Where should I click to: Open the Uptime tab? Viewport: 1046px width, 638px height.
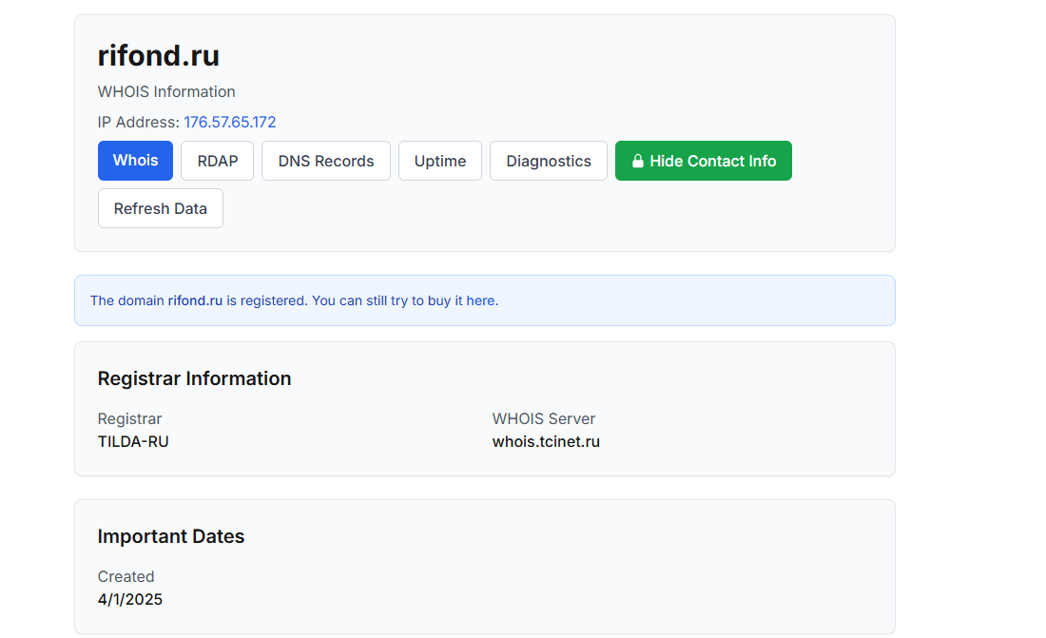point(440,161)
